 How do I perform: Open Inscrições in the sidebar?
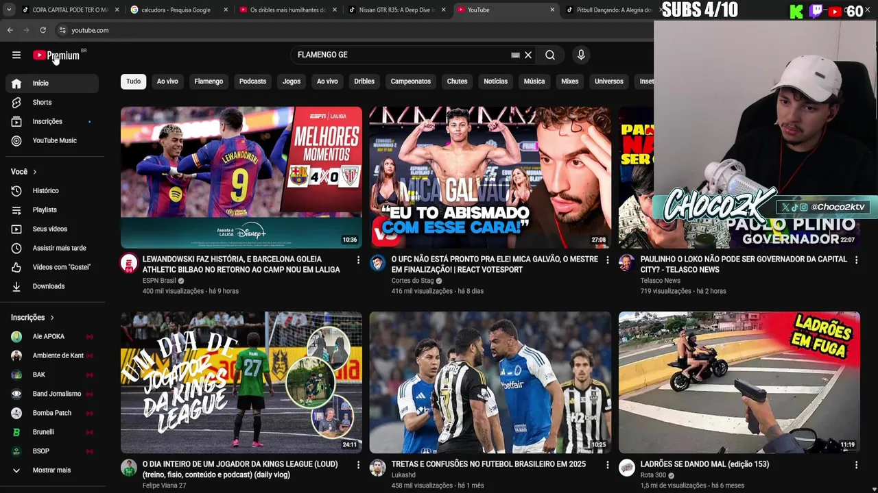click(x=52, y=121)
